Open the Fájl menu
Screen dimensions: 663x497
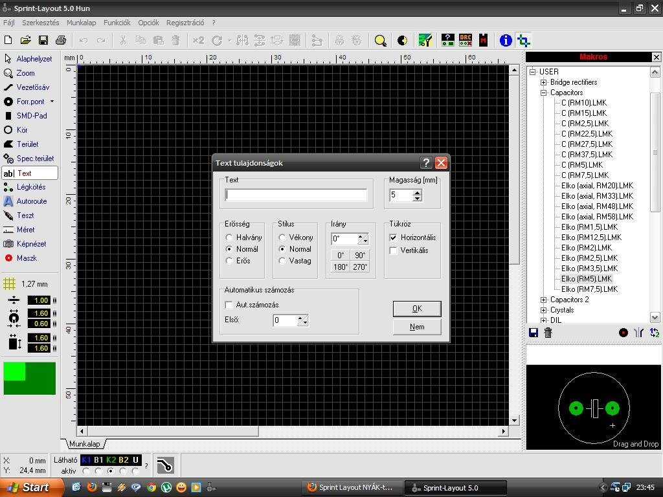pos(9,23)
